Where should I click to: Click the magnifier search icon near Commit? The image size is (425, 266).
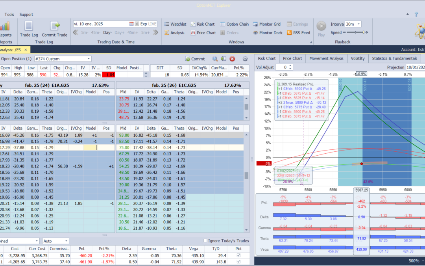tap(215, 59)
